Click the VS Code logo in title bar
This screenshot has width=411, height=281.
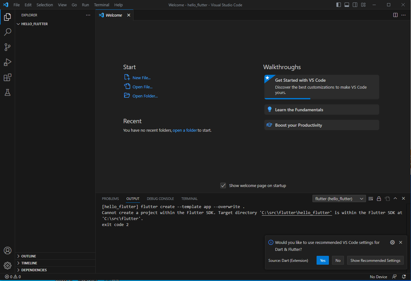tap(6, 5)
